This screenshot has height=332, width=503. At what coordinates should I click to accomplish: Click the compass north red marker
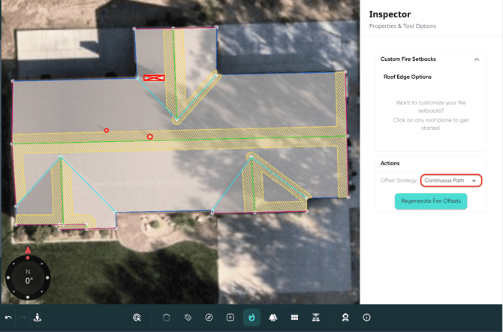click(29, 250)
